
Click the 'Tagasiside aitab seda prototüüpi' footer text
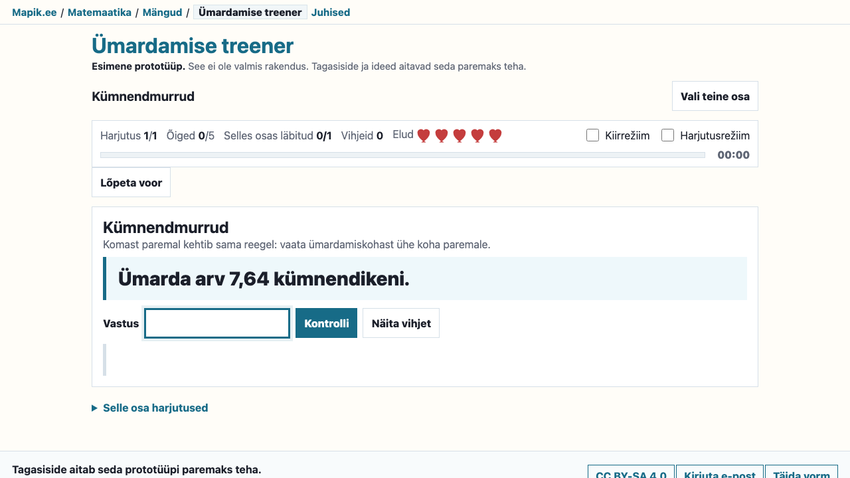point(137,470)
